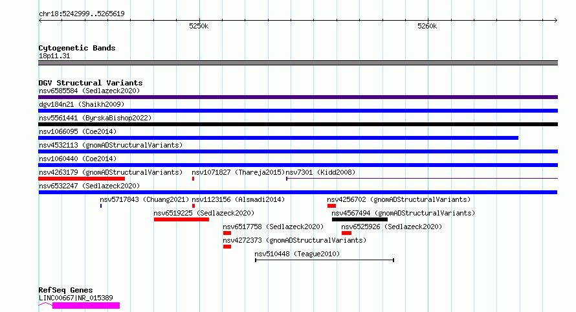Open nsv4532113 (gnomADStructuralVariants) label
This screenshot has height=312, width=576.
(x=111, y=145)
